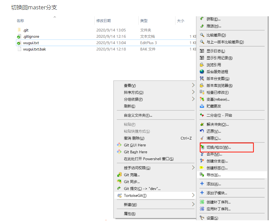Click the 显示日志(L) log icon
This screenshot has width=275, height=222.
pos(202,51)
